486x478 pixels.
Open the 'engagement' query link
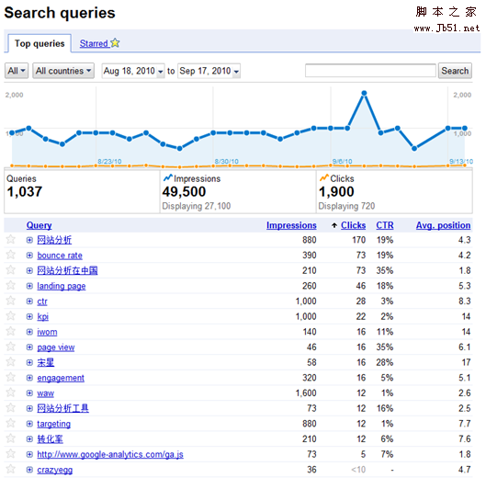coord(61,378)
